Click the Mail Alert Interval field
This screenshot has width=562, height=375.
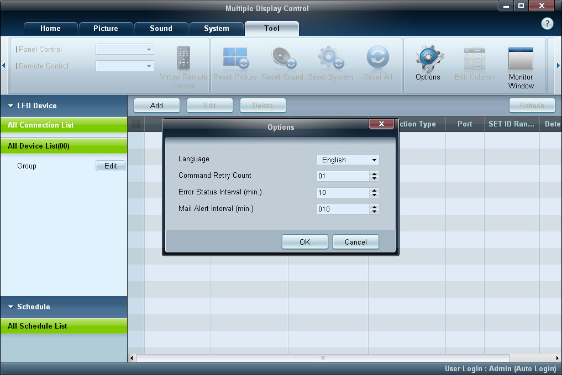click(x=343, y=209)
